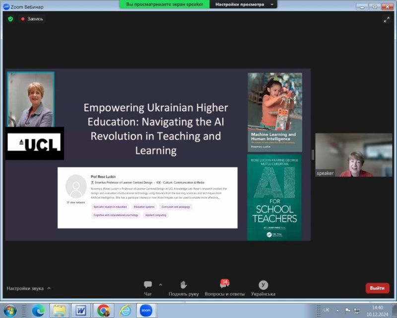Viewport: 397px width, 318px height.
Task: Click the divider handle beside the shared screen
Action: coord(313,155)
